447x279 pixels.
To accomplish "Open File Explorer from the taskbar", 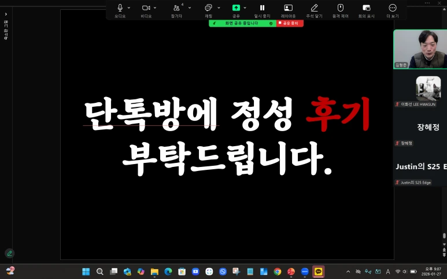I will 154,271.
